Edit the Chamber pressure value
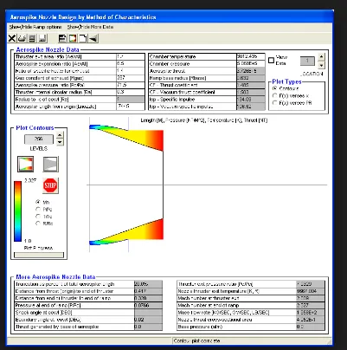Screen dimensions: 347x350 [x=251, y=64]
